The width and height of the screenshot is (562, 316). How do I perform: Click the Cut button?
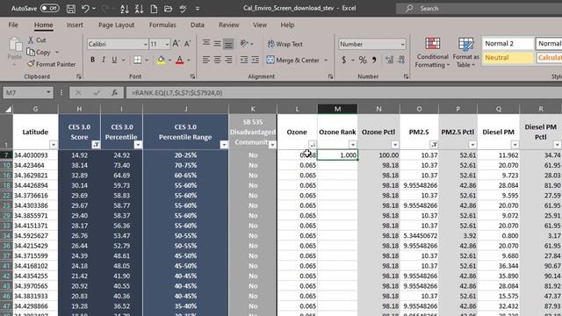pos(37,40)
